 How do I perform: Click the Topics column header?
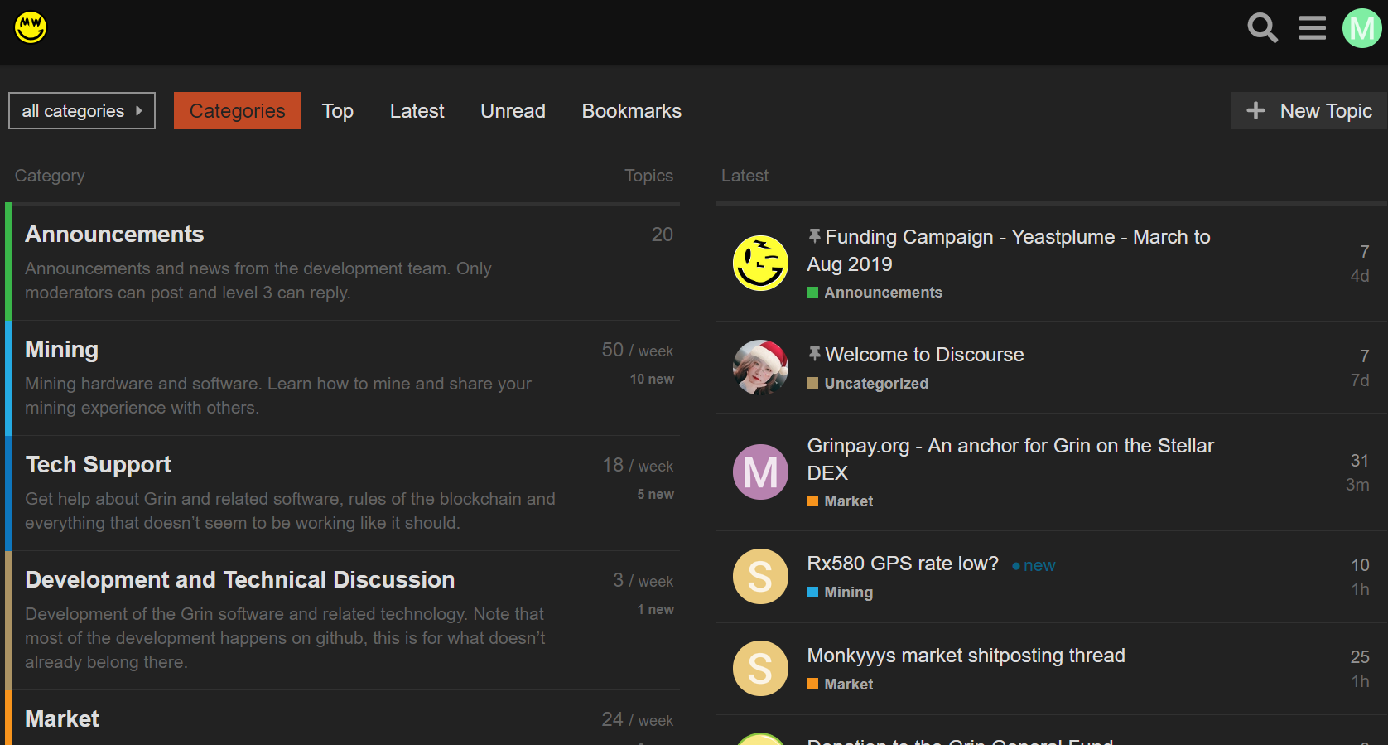click(x=648, y=176)
